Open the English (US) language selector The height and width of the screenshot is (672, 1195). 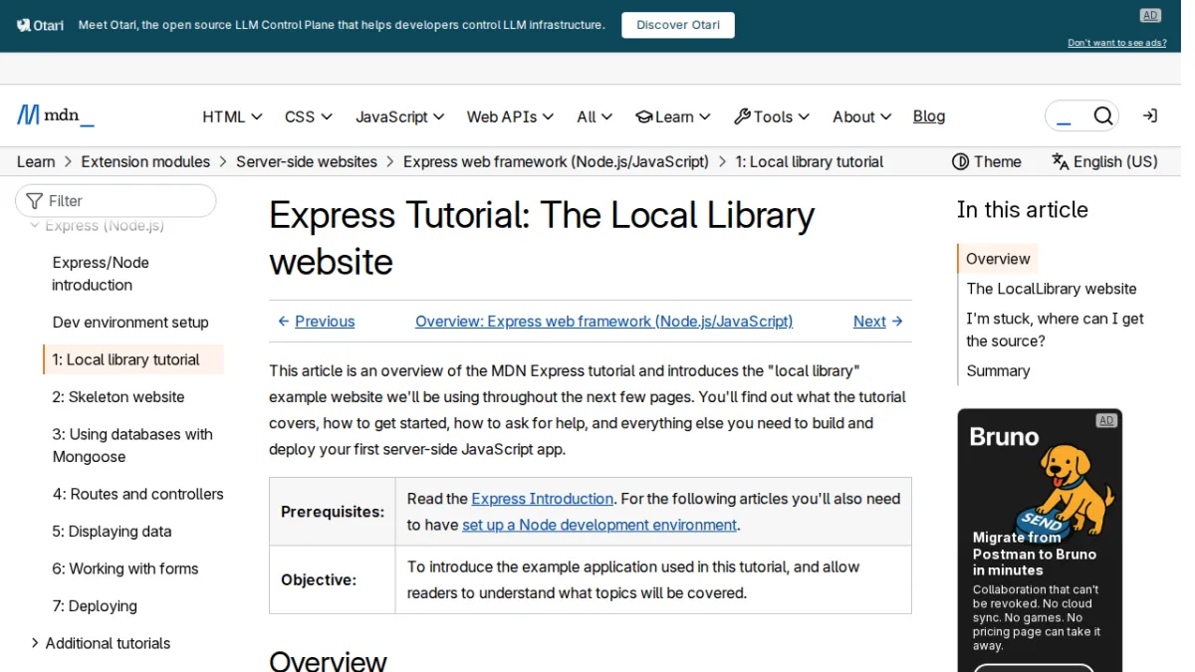[x=1105, y=161]
